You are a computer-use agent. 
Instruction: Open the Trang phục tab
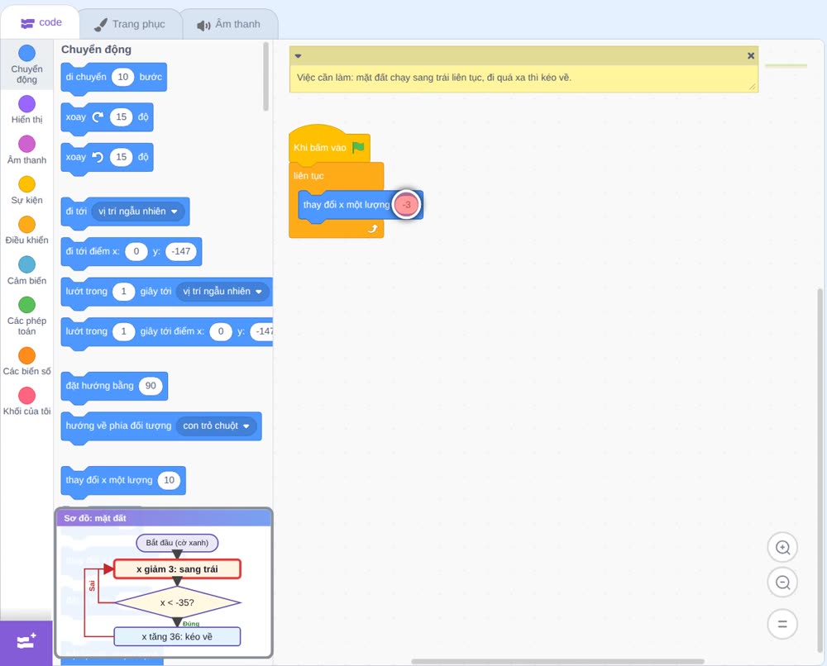click(130, 24)
